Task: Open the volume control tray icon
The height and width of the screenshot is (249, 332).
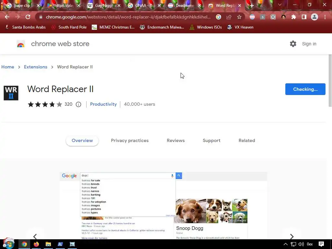Action: pyautogui.click(x=301, y=244)
